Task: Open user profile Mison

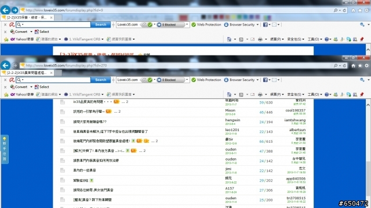Action: click(x=230, y=110)
